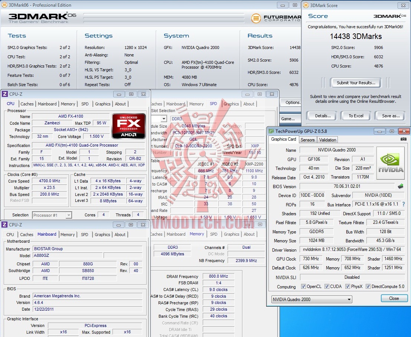Toggle the OpenCL checkbox
The image size is (411, 337).
[x=303, y=287]
